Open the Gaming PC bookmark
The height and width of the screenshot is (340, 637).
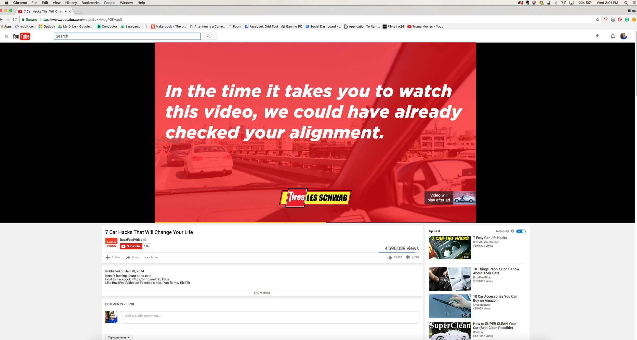(x=292, y=26)
